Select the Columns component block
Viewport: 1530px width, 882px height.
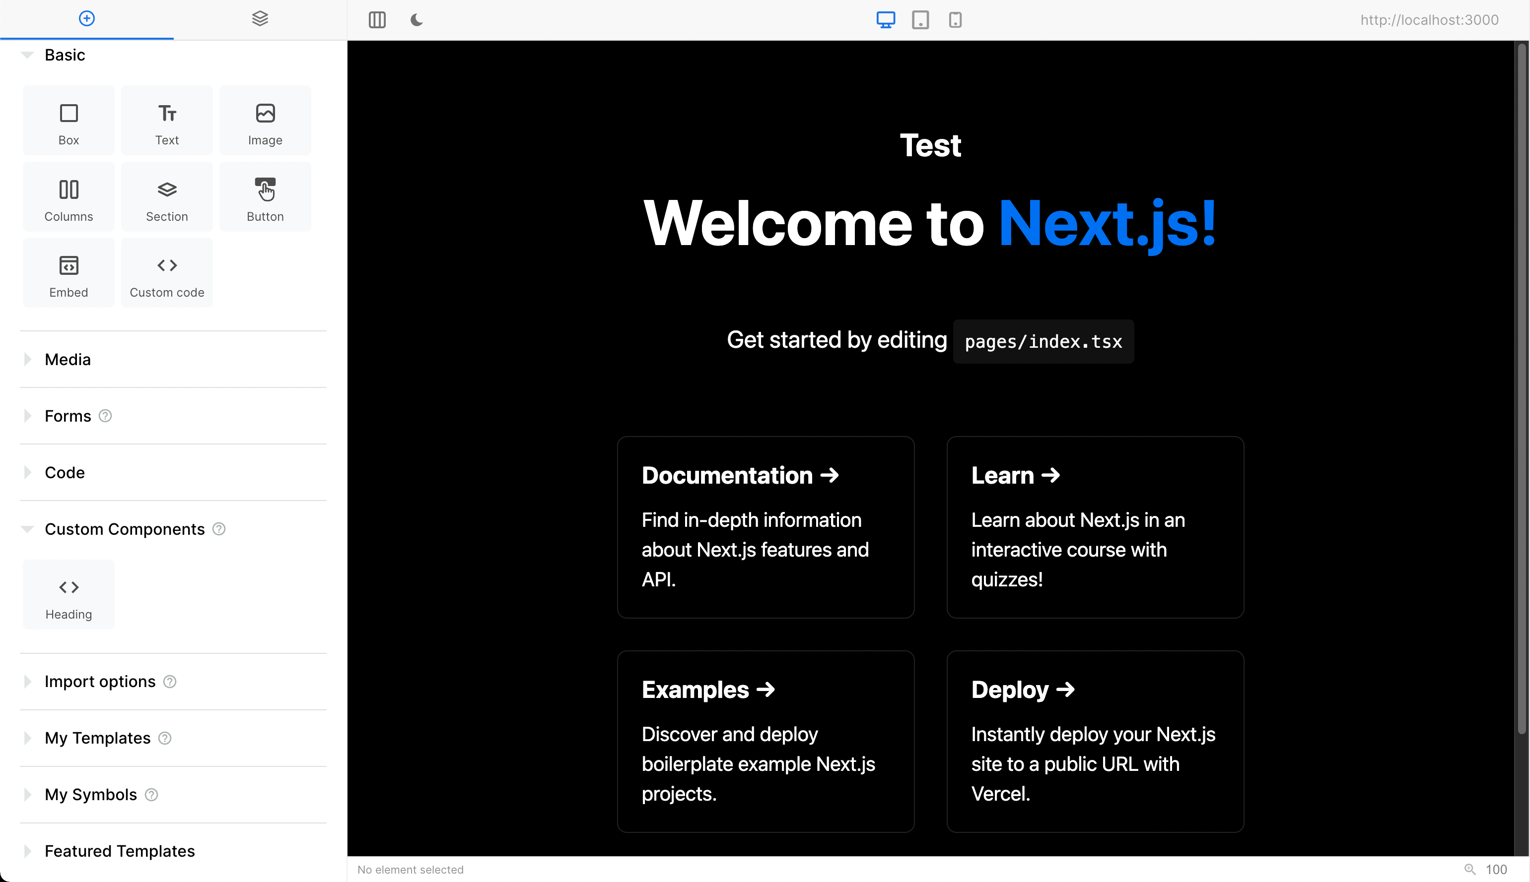(68, 196)
